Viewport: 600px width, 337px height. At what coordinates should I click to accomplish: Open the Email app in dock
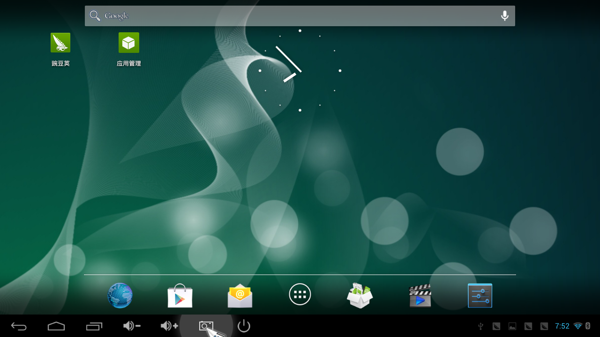click(240, 296)
